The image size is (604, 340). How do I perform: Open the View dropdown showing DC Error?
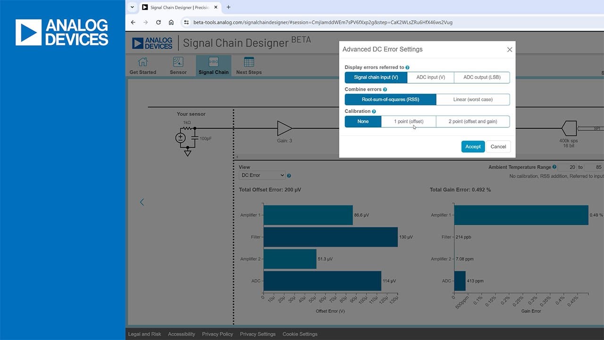(262, 175)
